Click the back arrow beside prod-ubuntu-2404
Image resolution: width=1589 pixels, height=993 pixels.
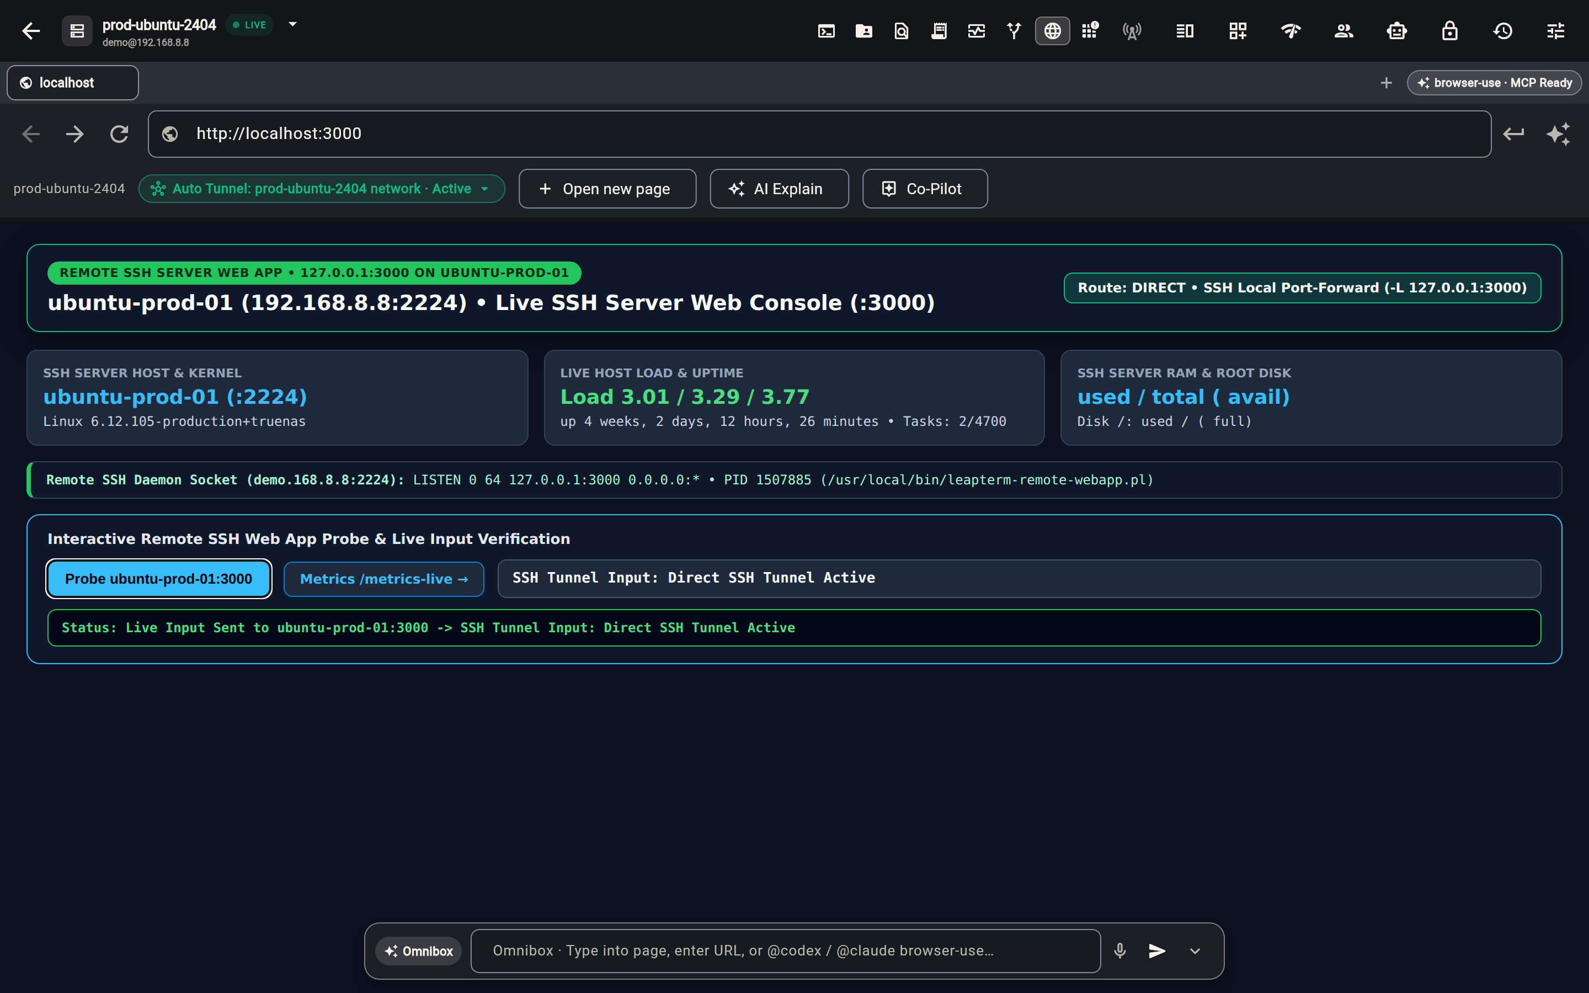point(31,31)
